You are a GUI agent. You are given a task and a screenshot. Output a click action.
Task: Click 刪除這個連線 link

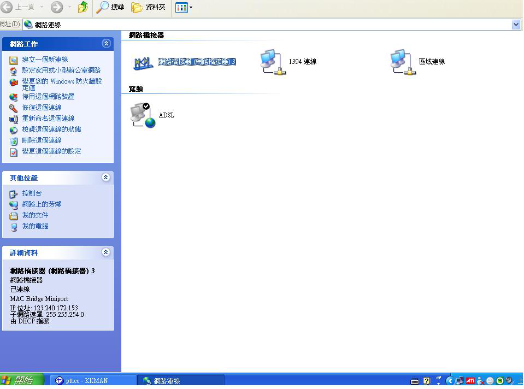coord(42,140)
